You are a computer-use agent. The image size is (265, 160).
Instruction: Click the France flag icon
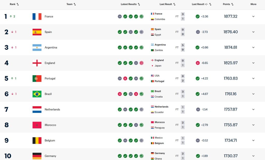36,16
